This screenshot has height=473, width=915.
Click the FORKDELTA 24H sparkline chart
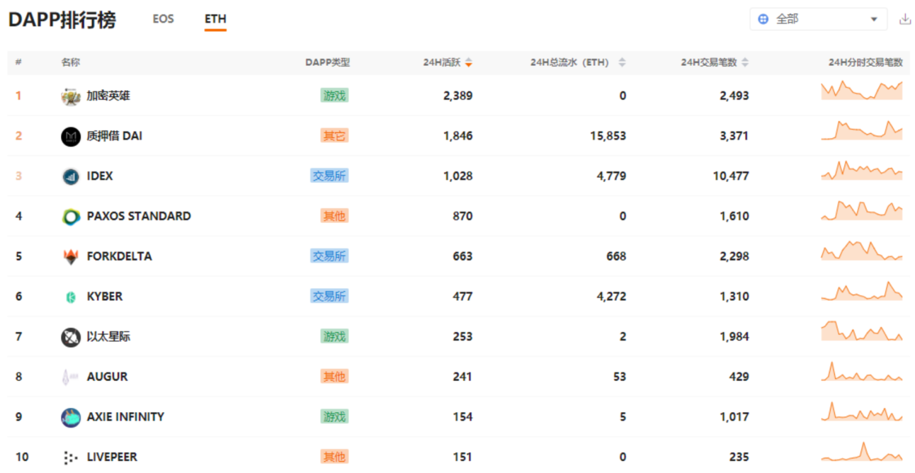862,250
